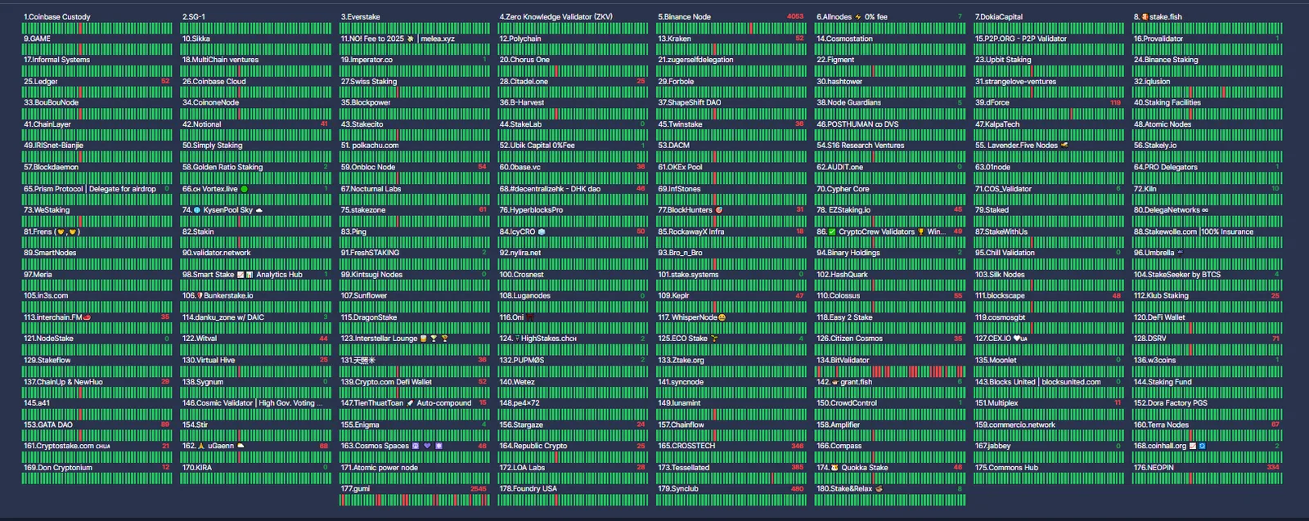Open the "3.Everstake" validator entry
The height and width of the screenshot is (521, 1309).
(361, 16)
